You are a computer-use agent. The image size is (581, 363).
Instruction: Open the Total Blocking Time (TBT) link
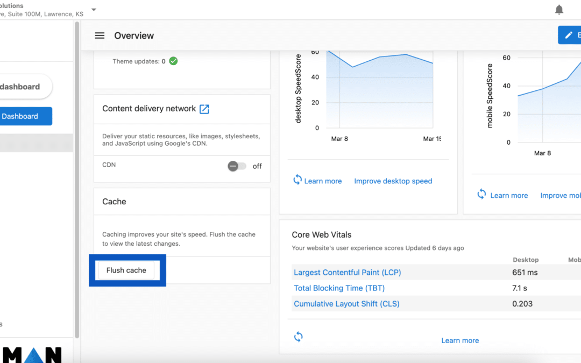339,288
